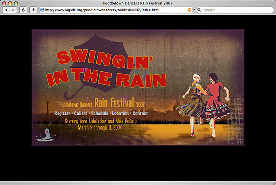Click the Swingin' in the Rain title graphic

(106, 69)
